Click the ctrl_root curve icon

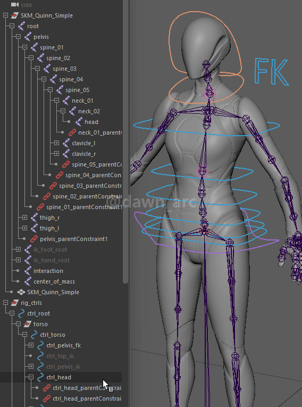tap(21, 313)
